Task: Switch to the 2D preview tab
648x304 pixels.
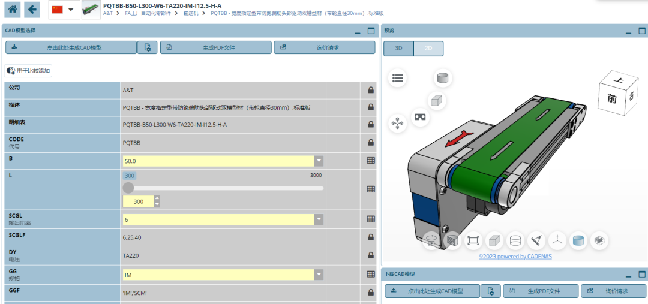Action: [x=428, y=49]
